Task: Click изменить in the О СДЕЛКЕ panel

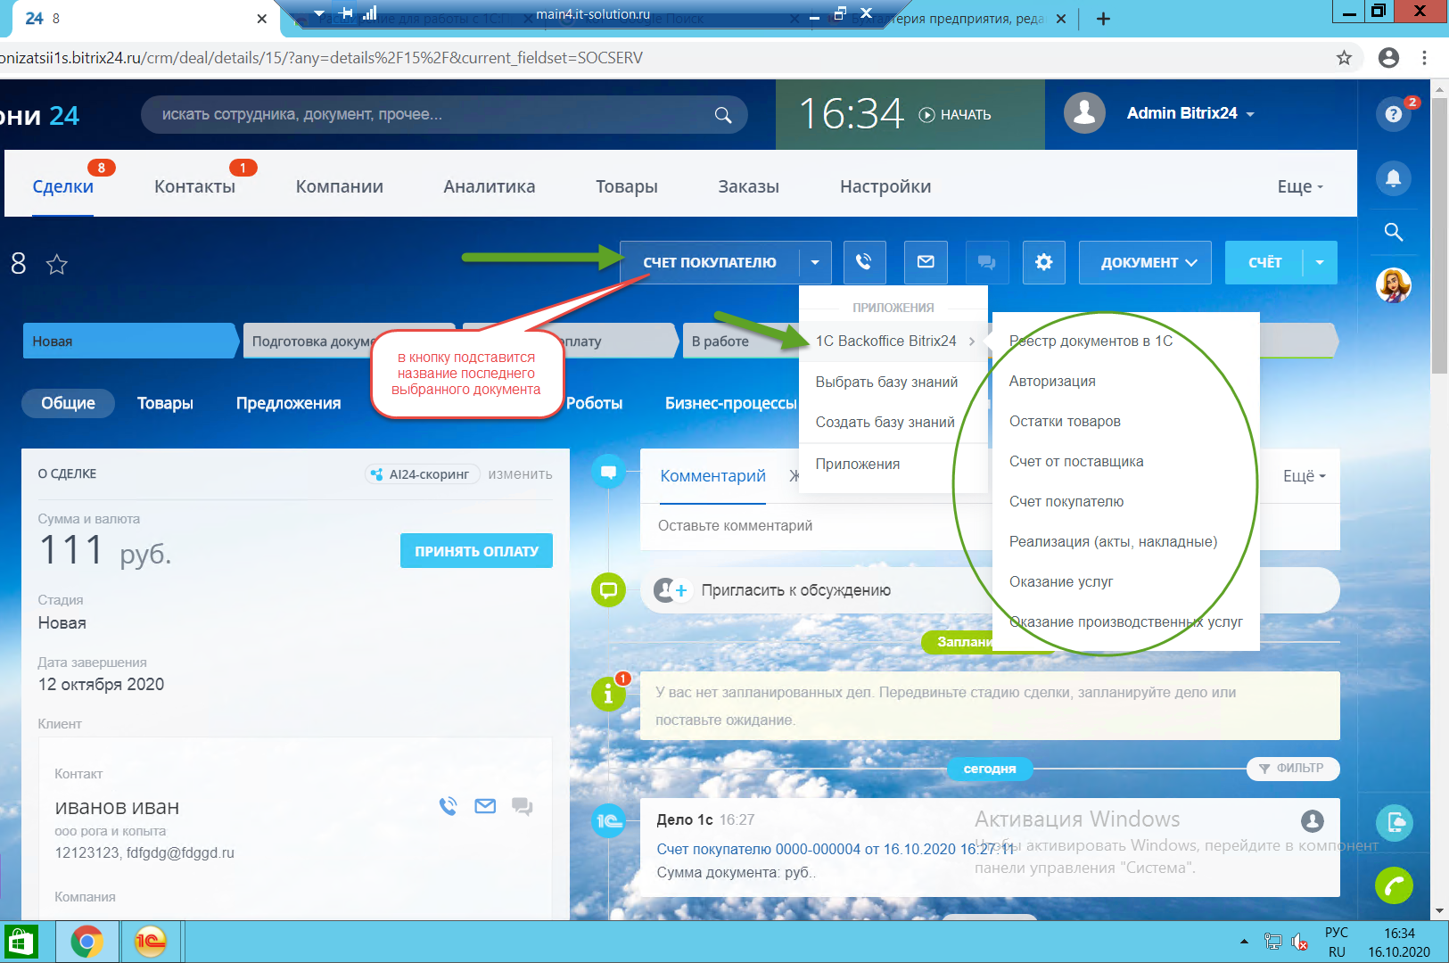Action: (x=520, y=474)
